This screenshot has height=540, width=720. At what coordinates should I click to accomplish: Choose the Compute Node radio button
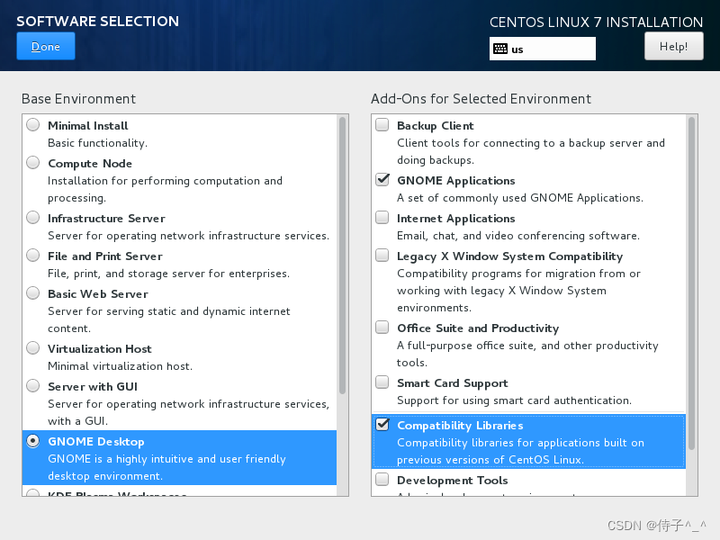[x=33, y=163]
